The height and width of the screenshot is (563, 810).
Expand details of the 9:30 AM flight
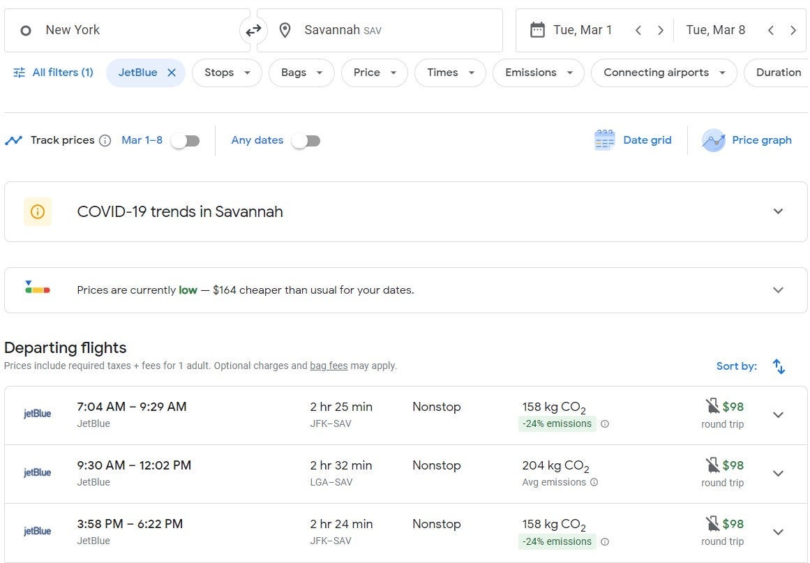(x=778, y=473)
